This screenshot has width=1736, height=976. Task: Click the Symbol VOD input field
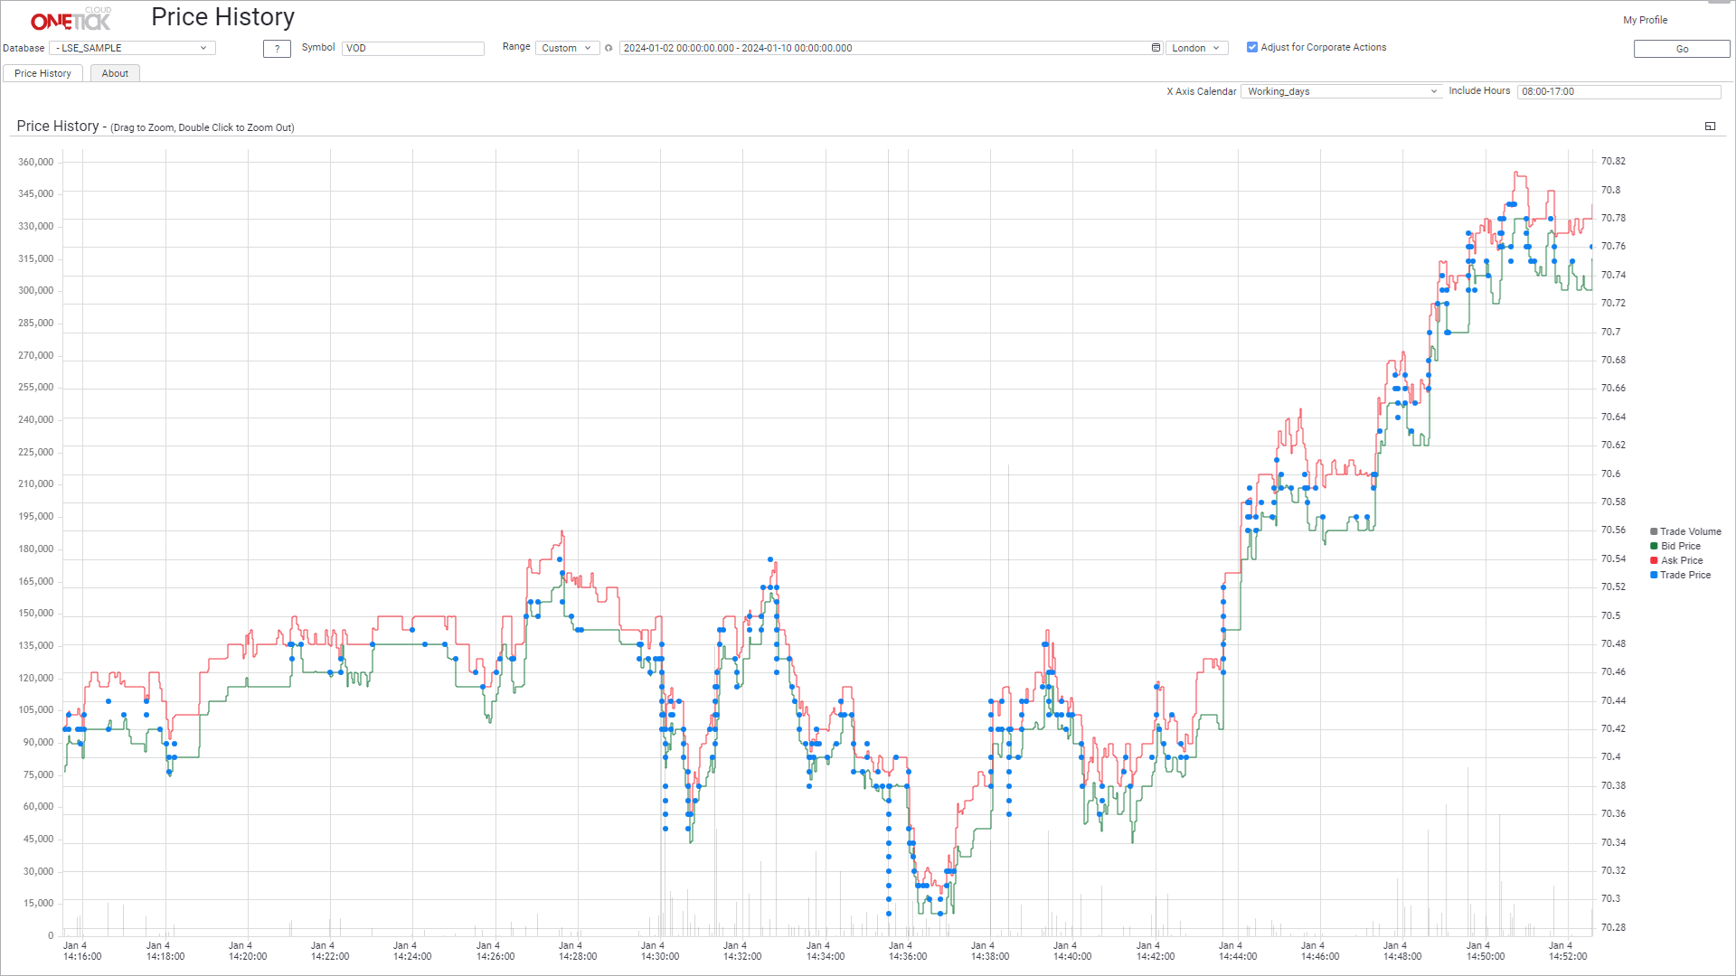[413, 48]
